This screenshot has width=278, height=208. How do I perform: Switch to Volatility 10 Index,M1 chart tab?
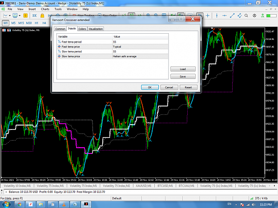pos(17,186)
